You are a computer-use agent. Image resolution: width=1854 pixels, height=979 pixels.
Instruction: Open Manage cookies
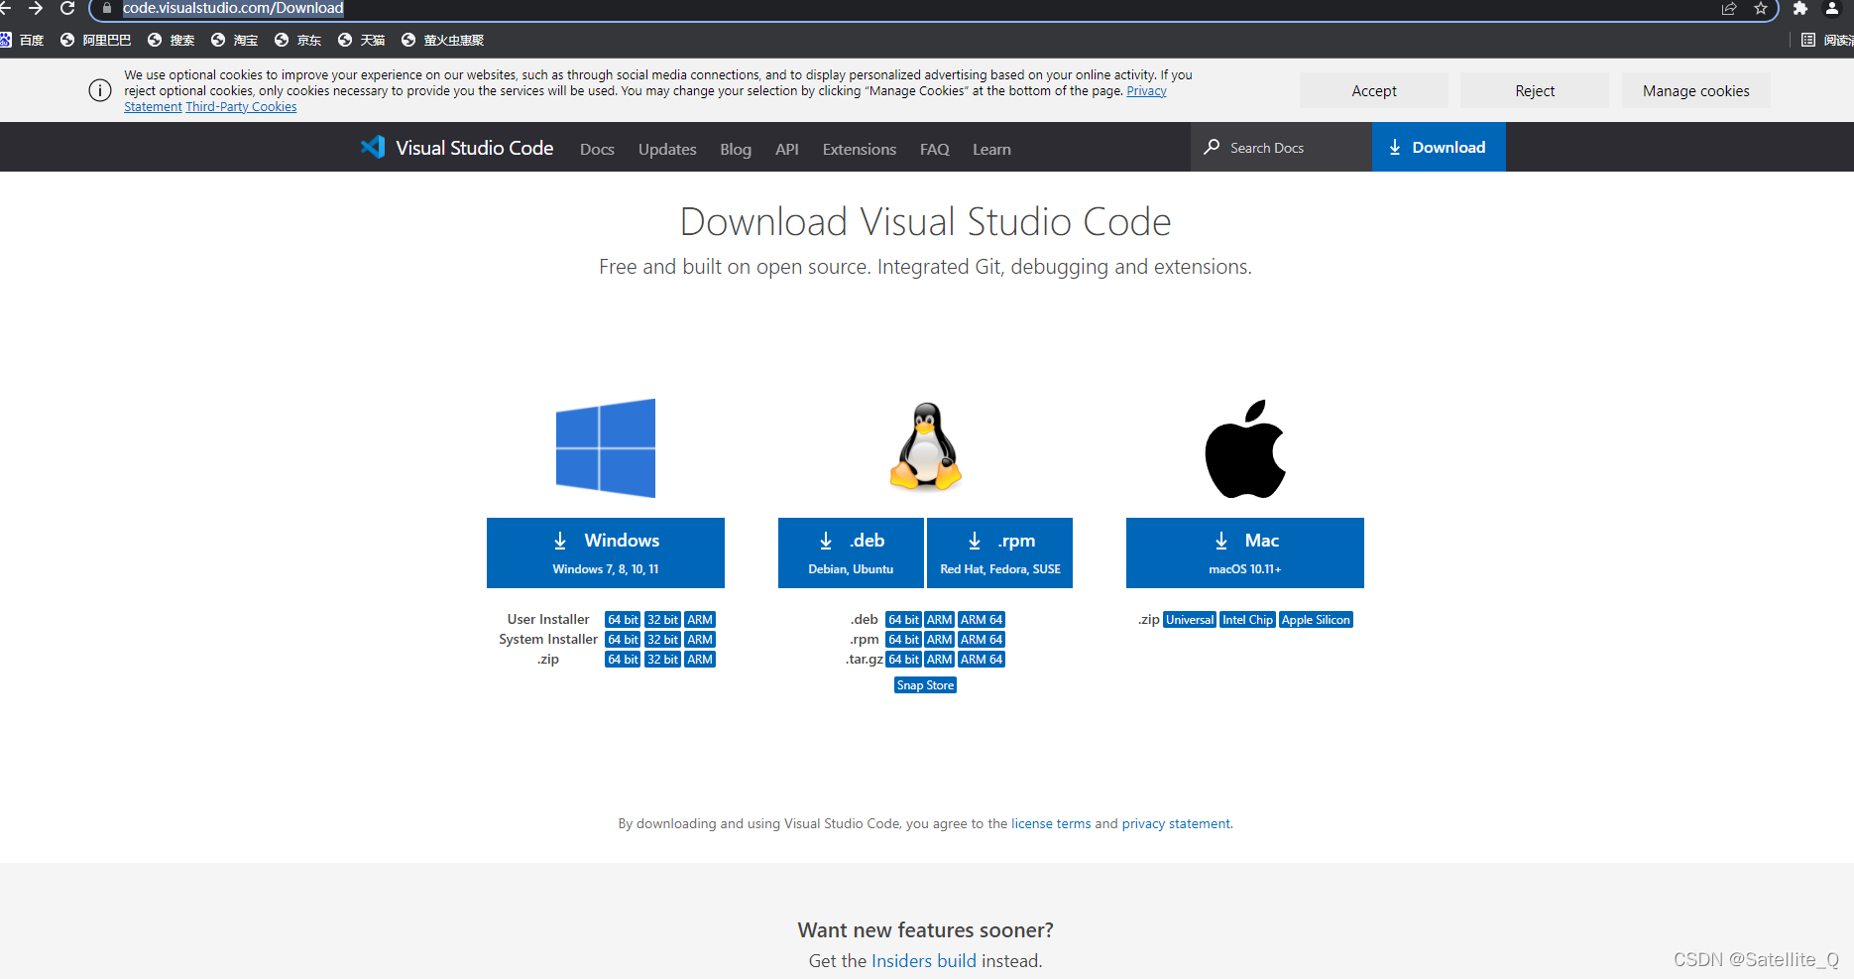1696,90
